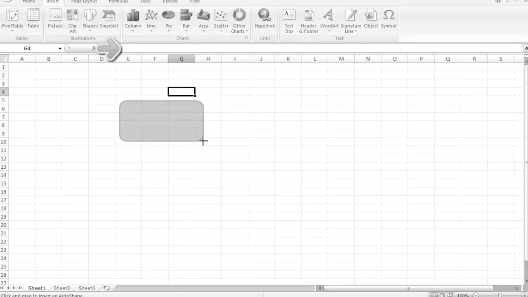
Task: Select the Text Box tool
Action: pyautogui.click(x=289, y=20)
